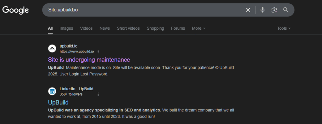Select the Forums tab
Image resolution: width=322 pixels, height=124 pixels.
[x=178, y=28]
